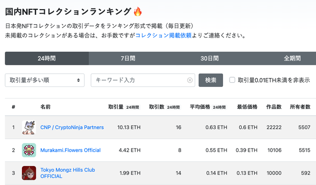Clear the keyword input with x icon
316x185 pixels.
point(190,80)
